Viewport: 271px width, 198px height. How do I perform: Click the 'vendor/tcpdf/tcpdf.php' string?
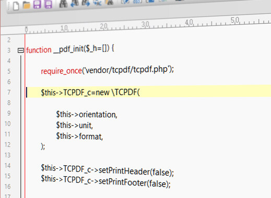click(x=126, y=69)
